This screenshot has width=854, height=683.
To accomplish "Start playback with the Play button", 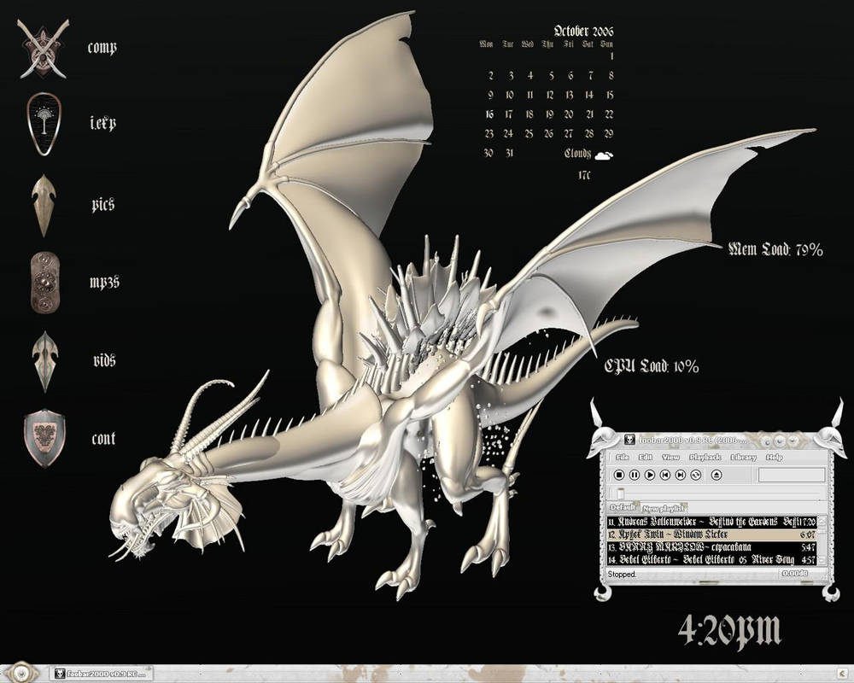I will (650, 475).
